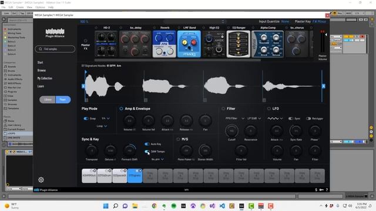Open the Ableton browser Sounds category
Image resolution: width=376 pixels, height=211 pixels.
(x=12, y=66)
